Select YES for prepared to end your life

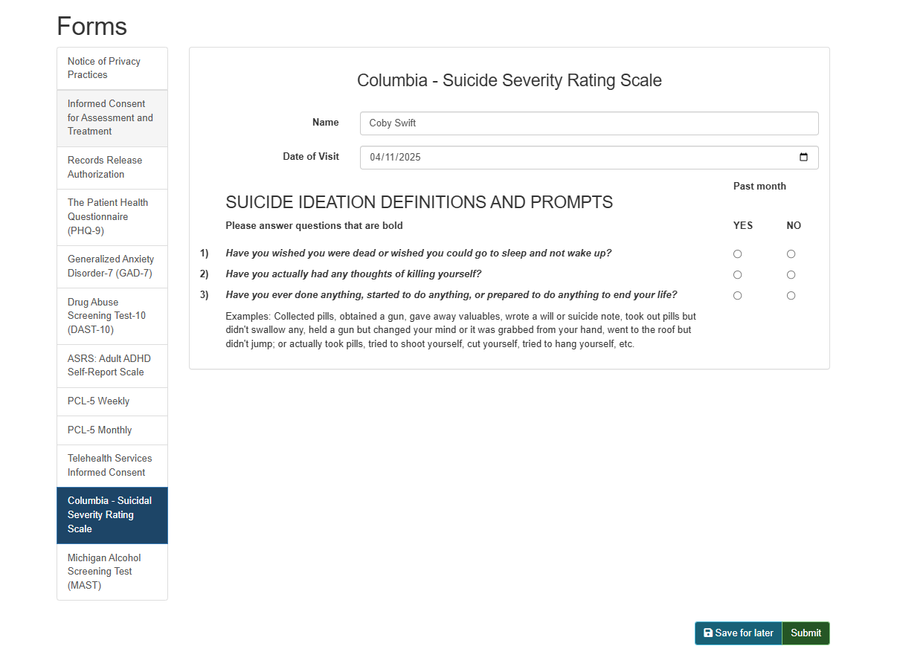point(737,296)
